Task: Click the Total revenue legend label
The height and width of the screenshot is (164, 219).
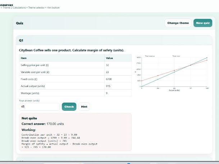Action: pos(149,56)
